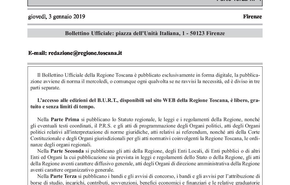Click the bold "Firenze" beside the date line
290x185 pixels.
tap(252, 17)
